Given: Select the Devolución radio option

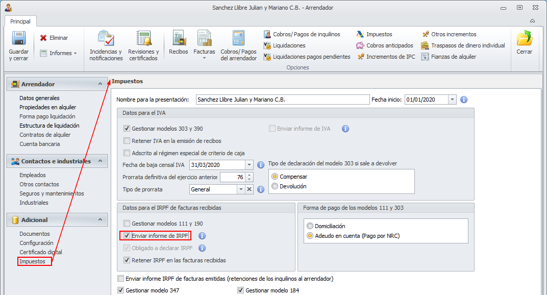Looking at the screenshot, I should click(275, 186).
